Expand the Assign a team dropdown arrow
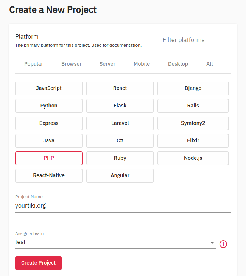 tap(212, 243)
